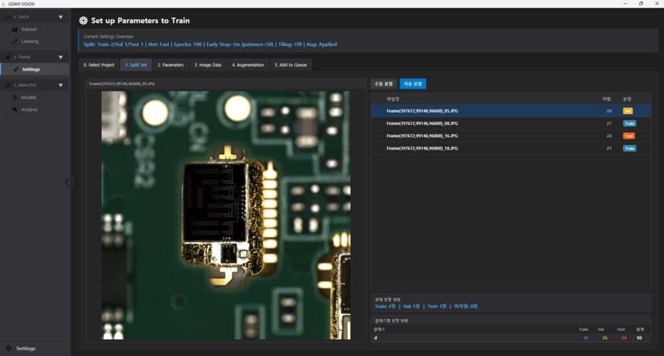Screen dimensions: 664x356
Task: Collapse the 3. ANALYSIS section arrow
Action: [60, 85]
